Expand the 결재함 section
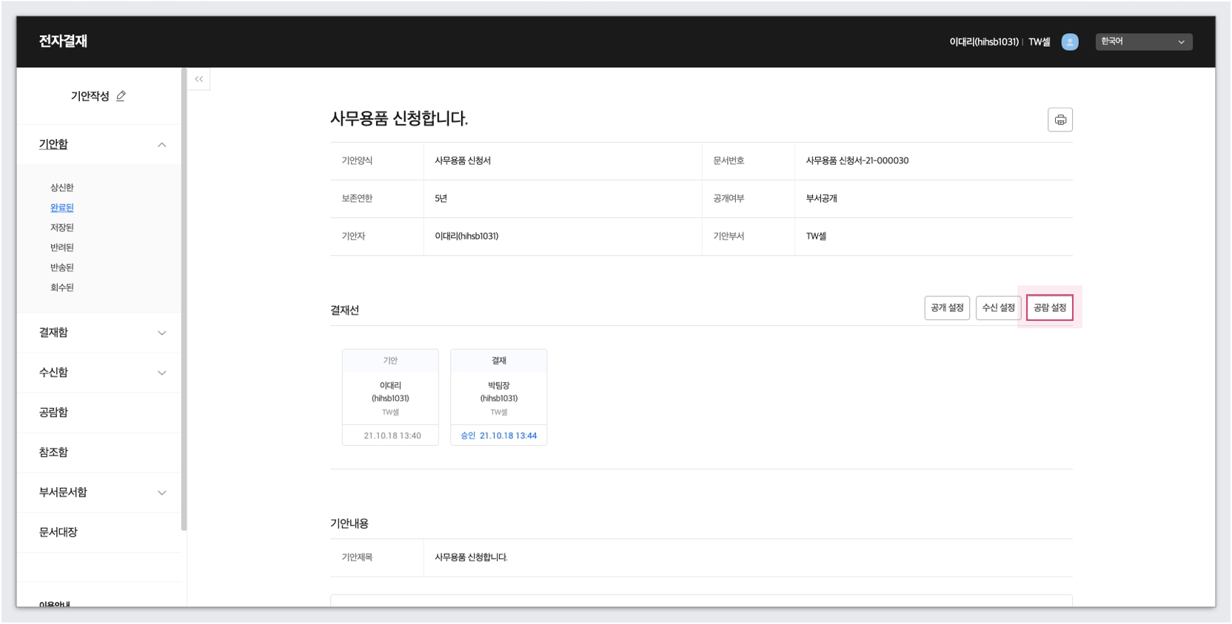The image size is (1232, 624). (x=161, y=333)
